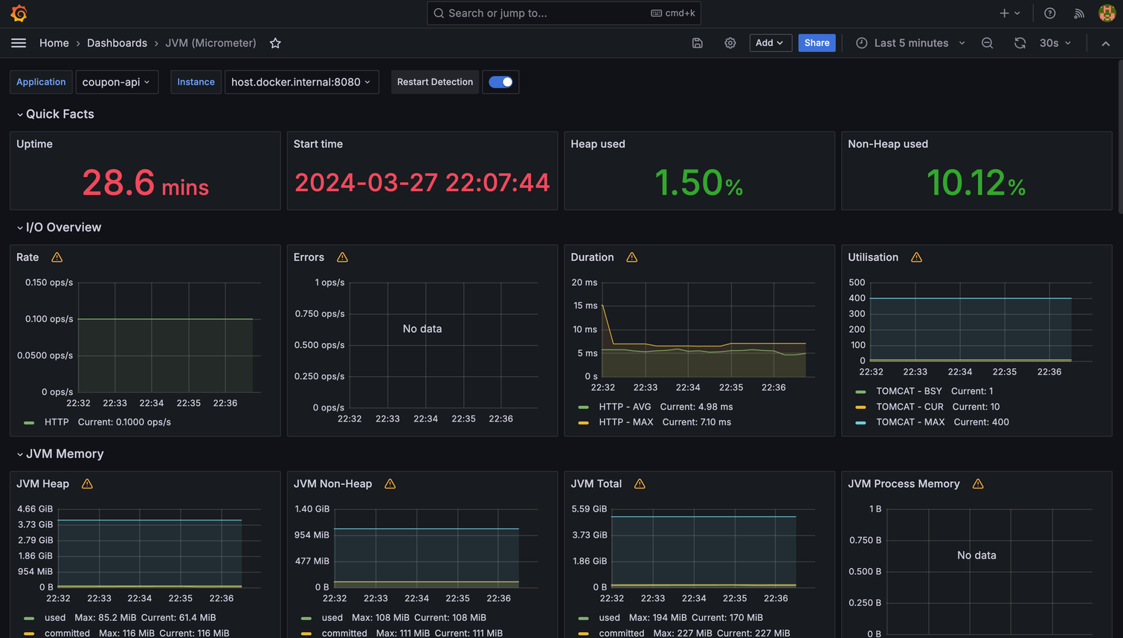
Task: Open the 30s refresh interval dropdown
Action: pyautogui.click(x=1055, y=43)
